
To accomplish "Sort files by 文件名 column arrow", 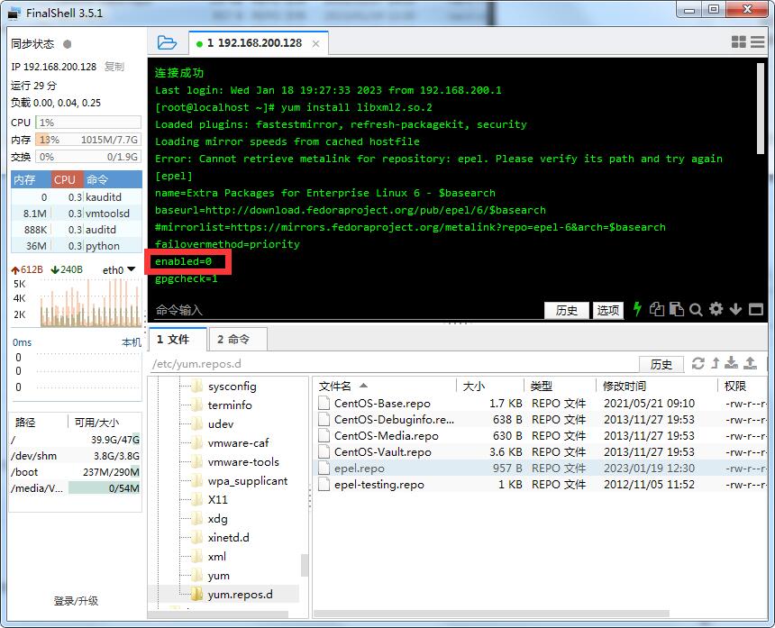I will [x=364, y=386].
